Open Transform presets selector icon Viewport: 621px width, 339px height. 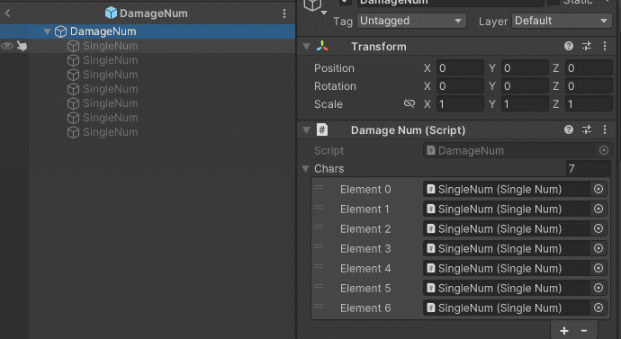click(587, 46)
